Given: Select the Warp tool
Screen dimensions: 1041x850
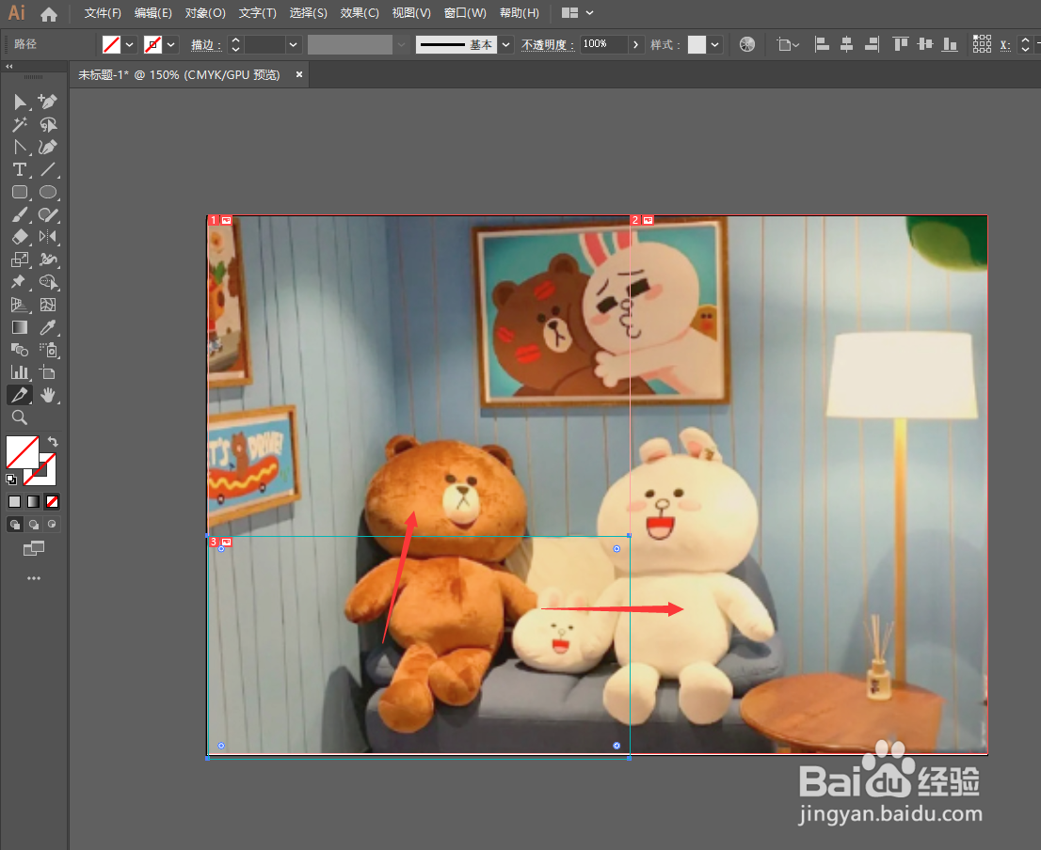Looking at the screenshot, I should point(48,260).
